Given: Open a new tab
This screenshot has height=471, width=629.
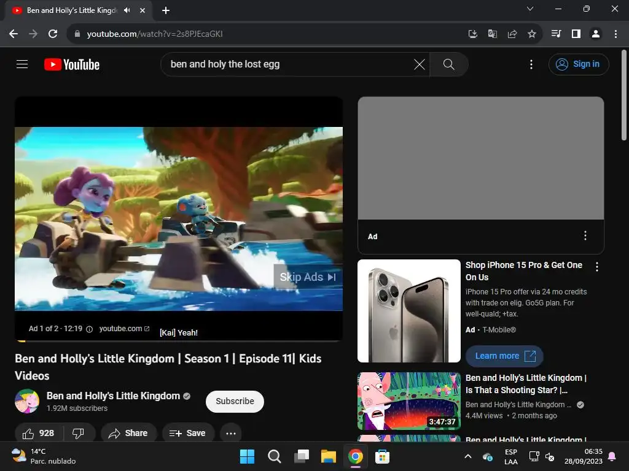Looking at the screenshot, I should [x=166, y=10].
